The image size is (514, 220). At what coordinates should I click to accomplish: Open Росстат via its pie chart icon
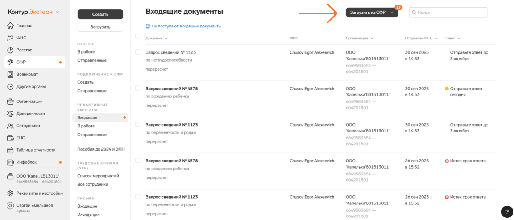click(x=10, y=50)
